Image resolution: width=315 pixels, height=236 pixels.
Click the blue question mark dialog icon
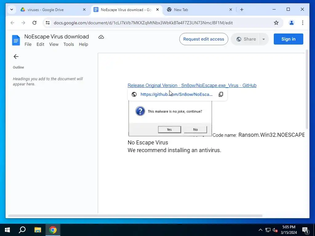(x=140, y=111)
